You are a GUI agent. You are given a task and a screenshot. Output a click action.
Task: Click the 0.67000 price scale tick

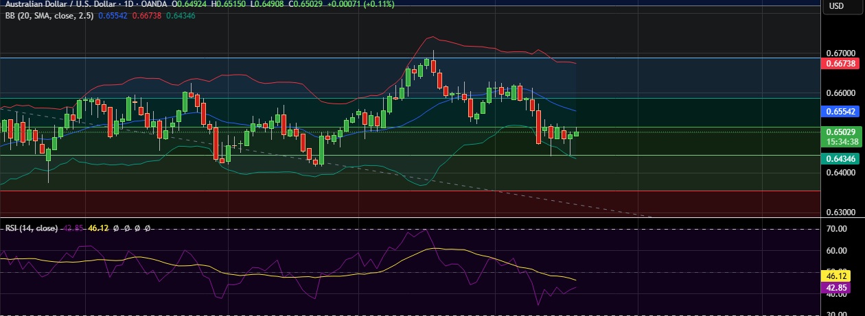(840, 53)
